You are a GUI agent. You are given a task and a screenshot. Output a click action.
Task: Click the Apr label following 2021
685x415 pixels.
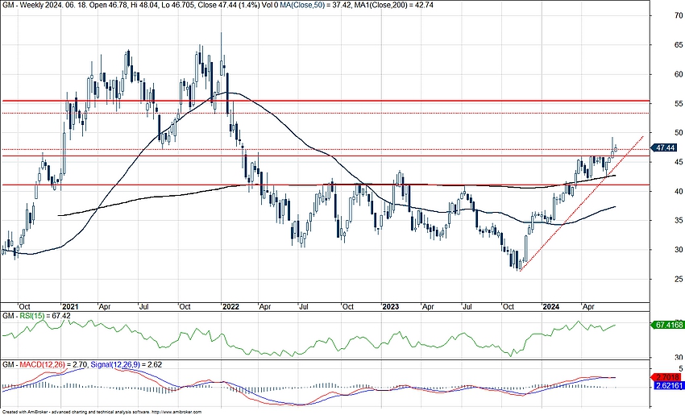click(x=104, y=307)
